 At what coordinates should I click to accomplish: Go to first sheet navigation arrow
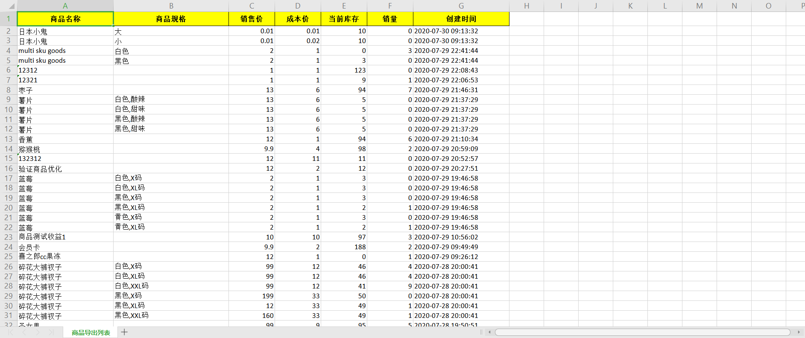10,332
